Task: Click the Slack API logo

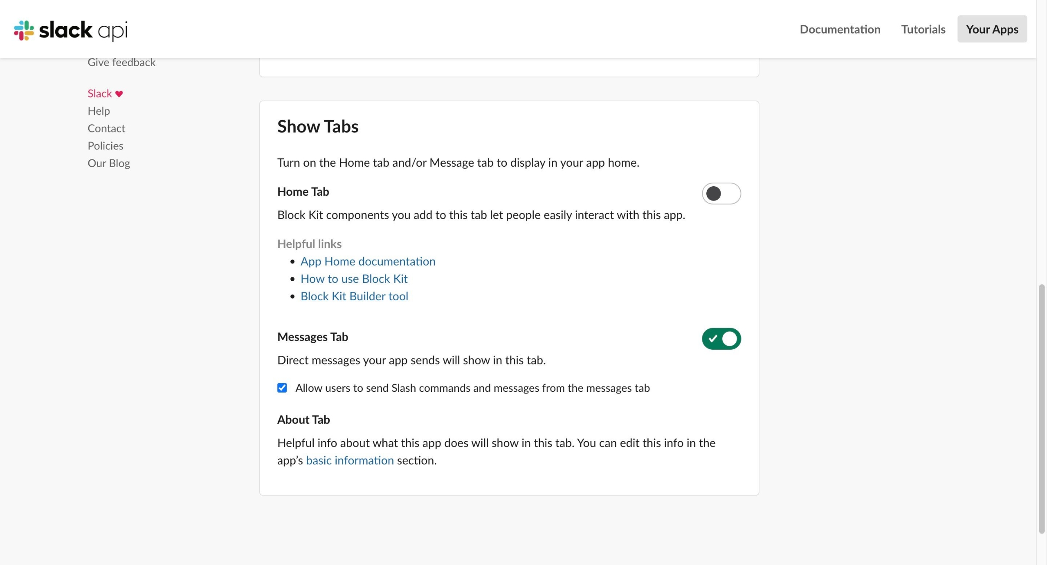Action: (x=70, y=30)
